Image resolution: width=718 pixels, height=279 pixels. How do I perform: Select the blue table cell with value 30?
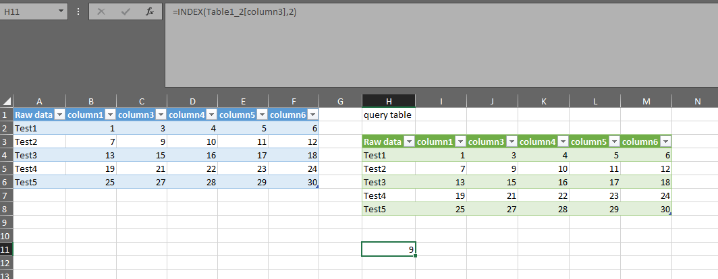tap(294, 182)
